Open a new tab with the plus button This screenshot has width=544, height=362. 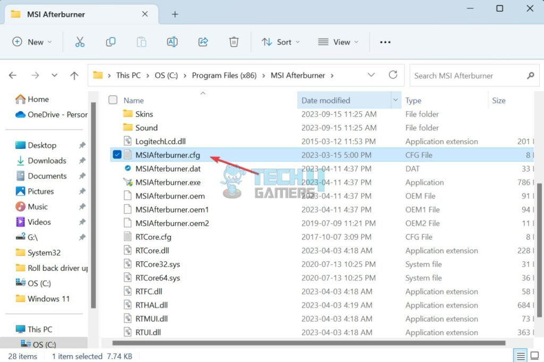coord(175,15)
